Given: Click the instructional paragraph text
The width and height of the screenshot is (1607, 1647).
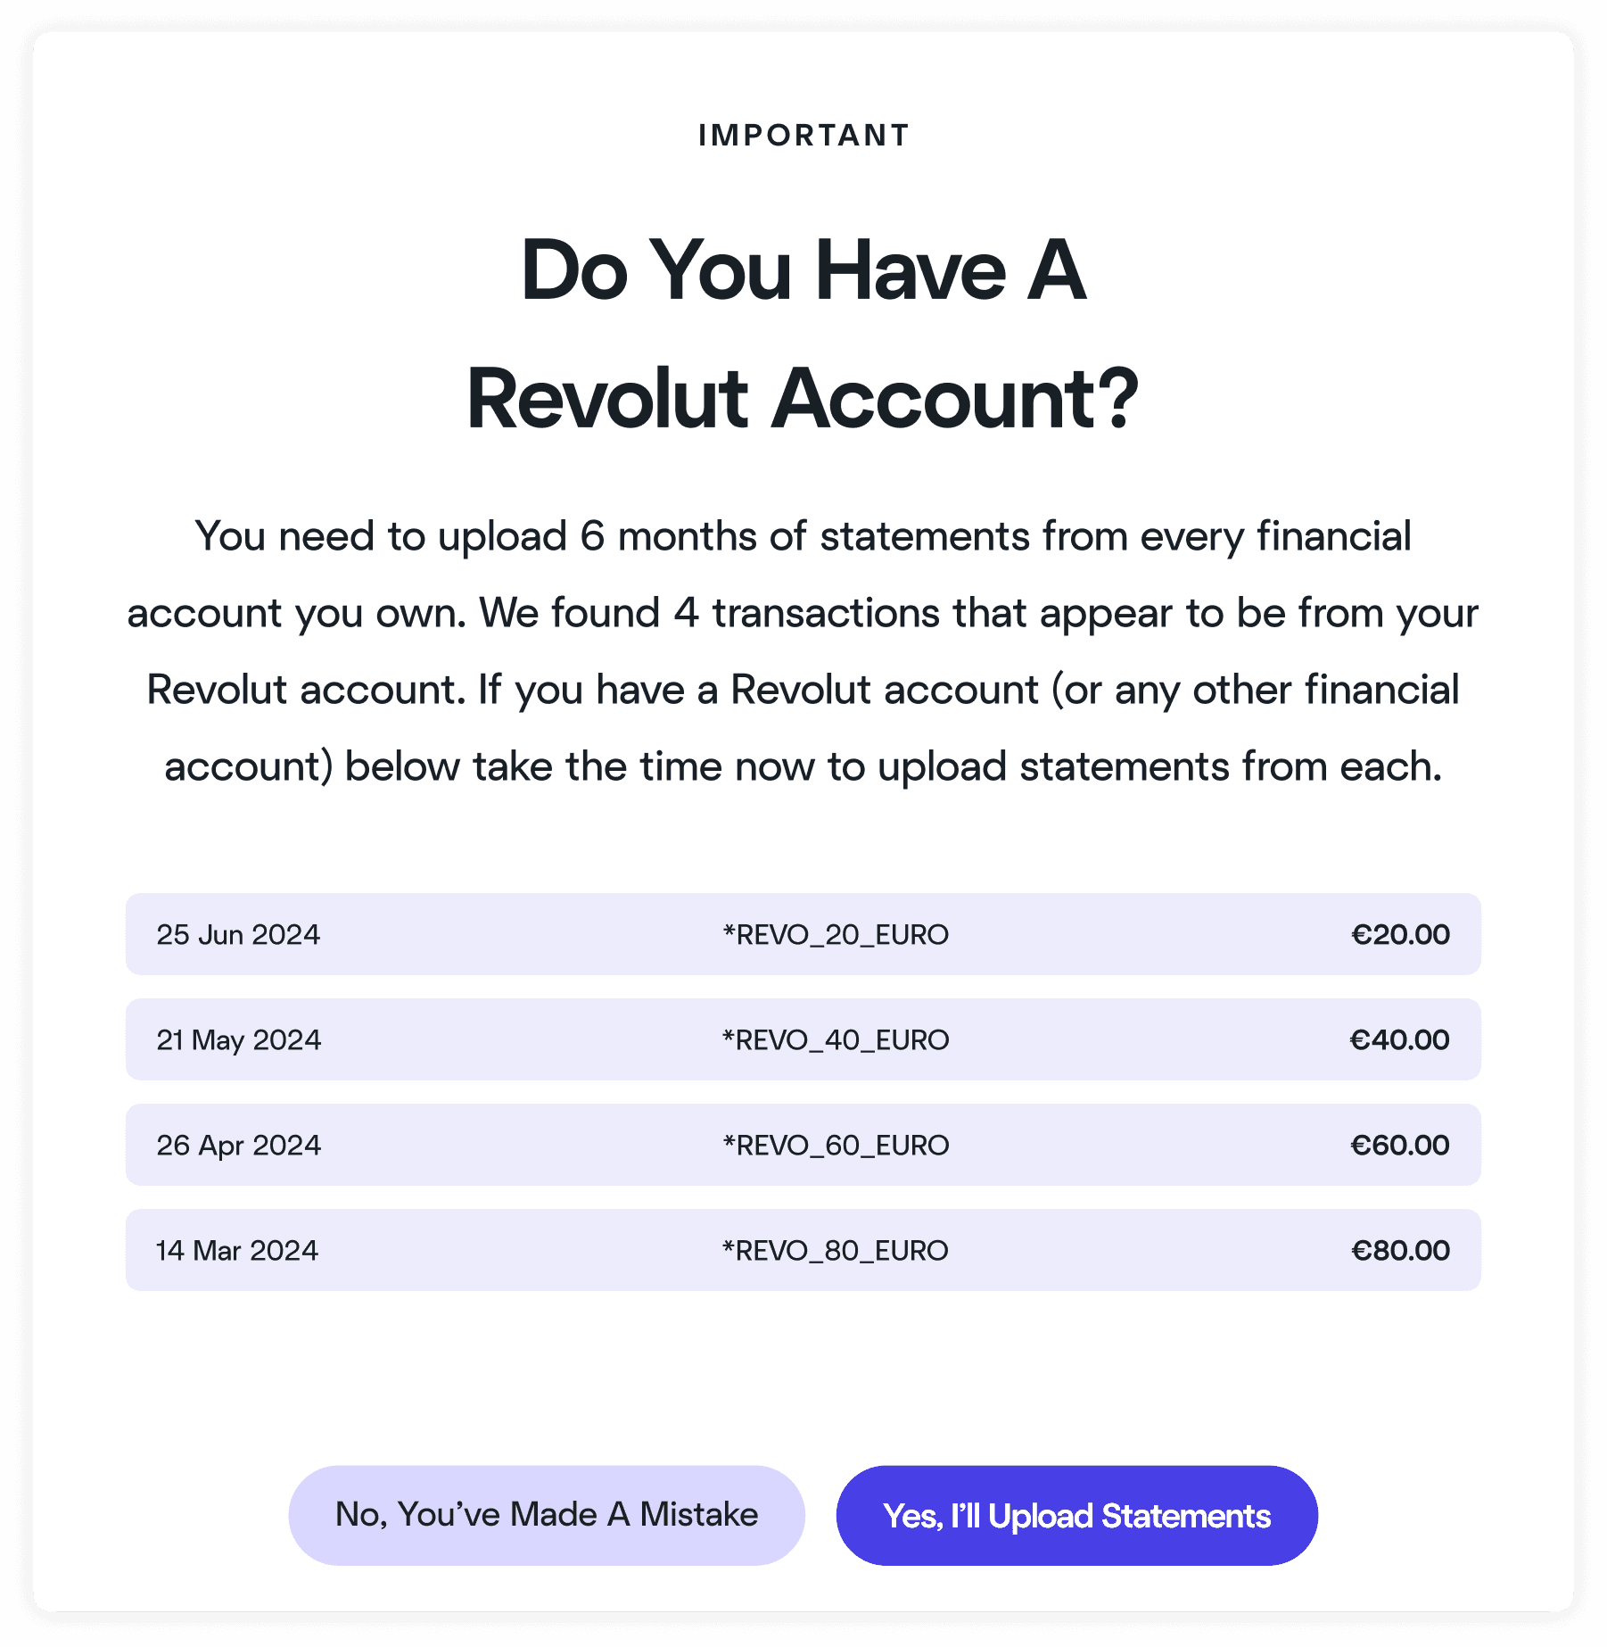Looking at the screenshot, I should pyautogui.click(x=803, y=651).
